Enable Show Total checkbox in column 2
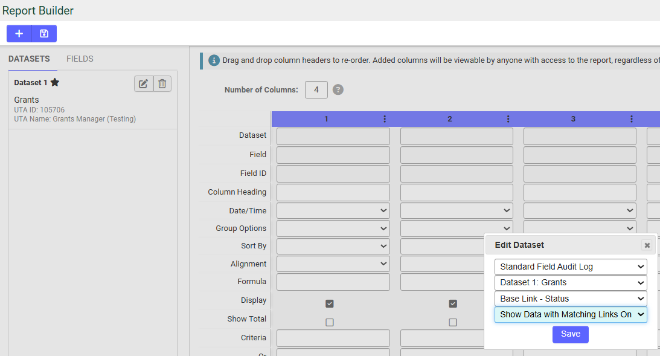 pos(453,322)
